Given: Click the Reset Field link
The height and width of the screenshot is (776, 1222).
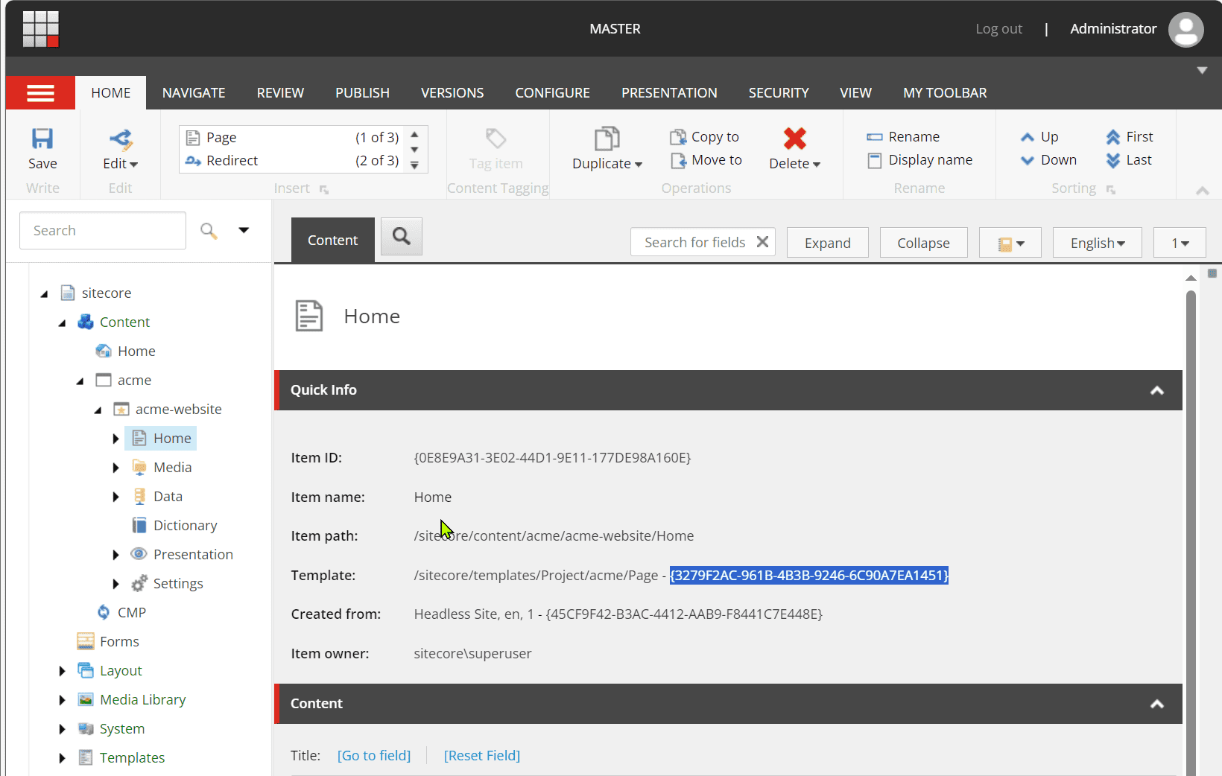Looking at the screenshot, I should point(482,755).
